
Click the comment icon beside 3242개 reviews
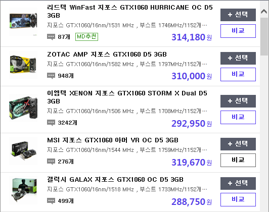click(51, 123)
